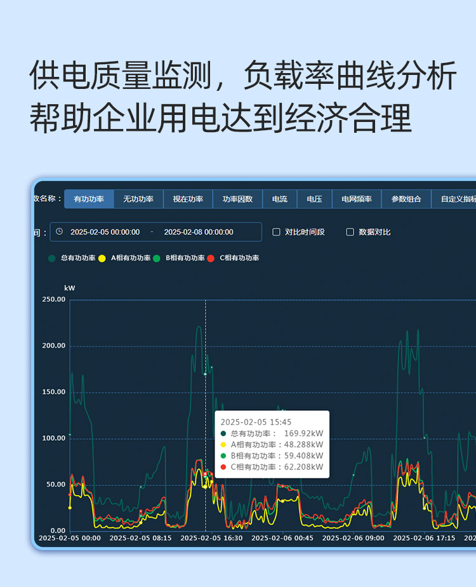Switch to the 参数组合 tab
Viewport: 476px width, 587px height.
[x=406, y=199]
